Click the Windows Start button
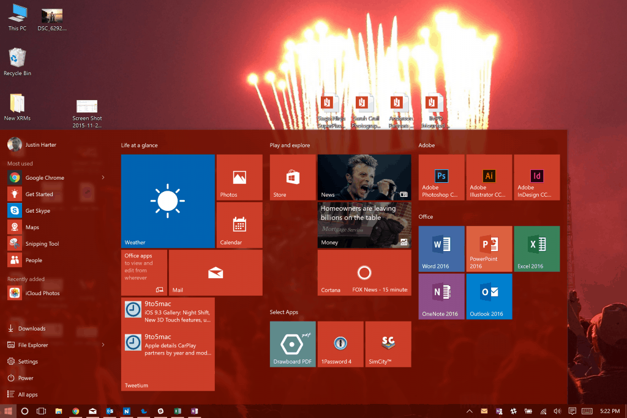 pyautogui.click(x=8, y=411)
